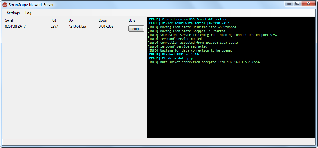Open the Log menu
Screen dimensions: 318x148
point(28,13)
